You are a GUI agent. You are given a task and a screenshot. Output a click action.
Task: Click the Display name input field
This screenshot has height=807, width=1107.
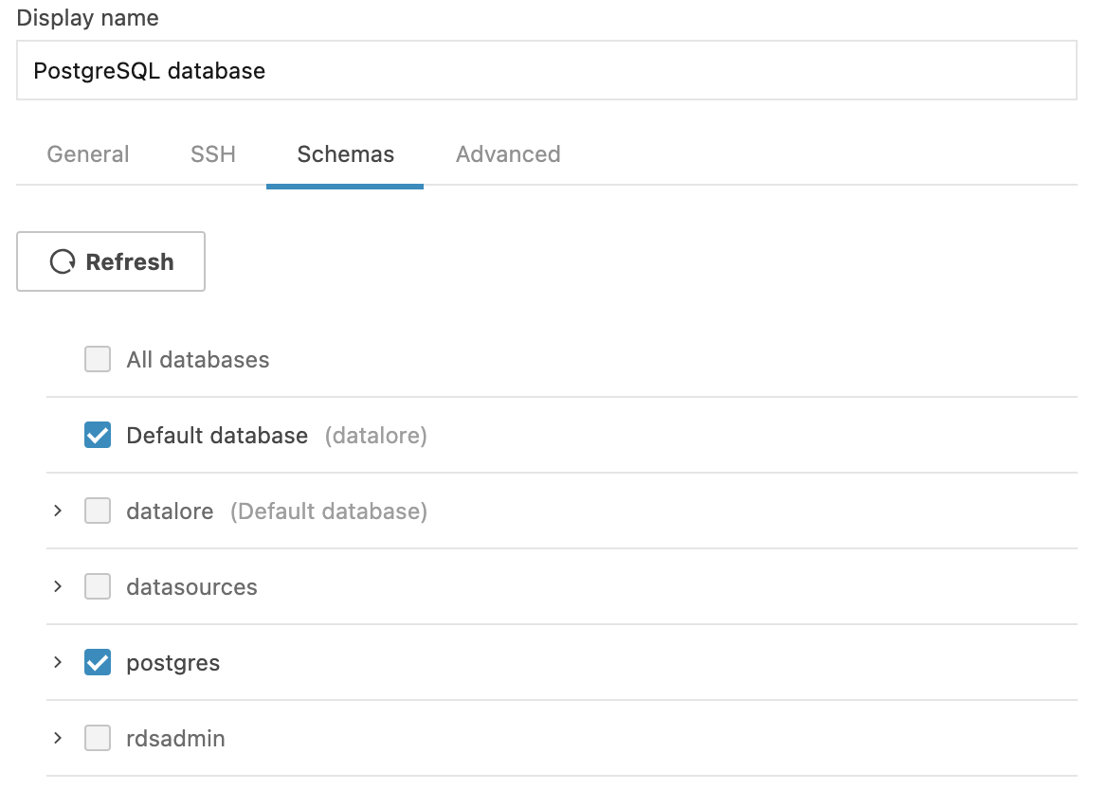(546, 69)
